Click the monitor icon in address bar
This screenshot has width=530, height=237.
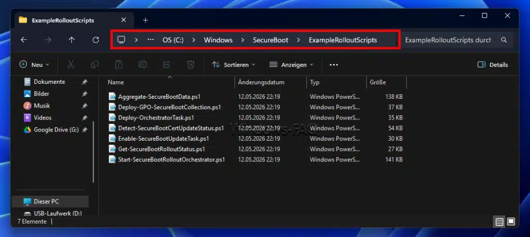click(x=121, y=40)
